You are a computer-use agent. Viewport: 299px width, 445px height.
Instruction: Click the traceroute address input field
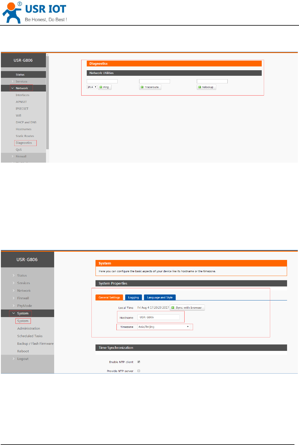click(155, 81)
